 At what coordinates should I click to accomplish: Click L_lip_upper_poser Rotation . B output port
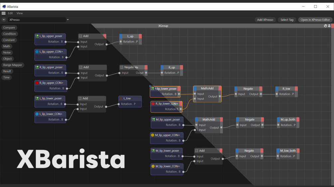pyautogui.click(x=65, y=42)
